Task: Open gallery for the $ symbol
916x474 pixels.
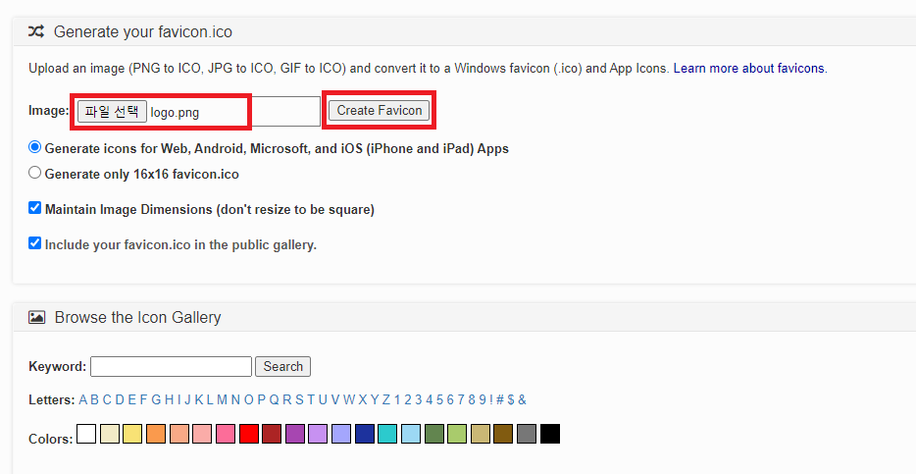Action: pyautogui.click(x=511, y=399)
